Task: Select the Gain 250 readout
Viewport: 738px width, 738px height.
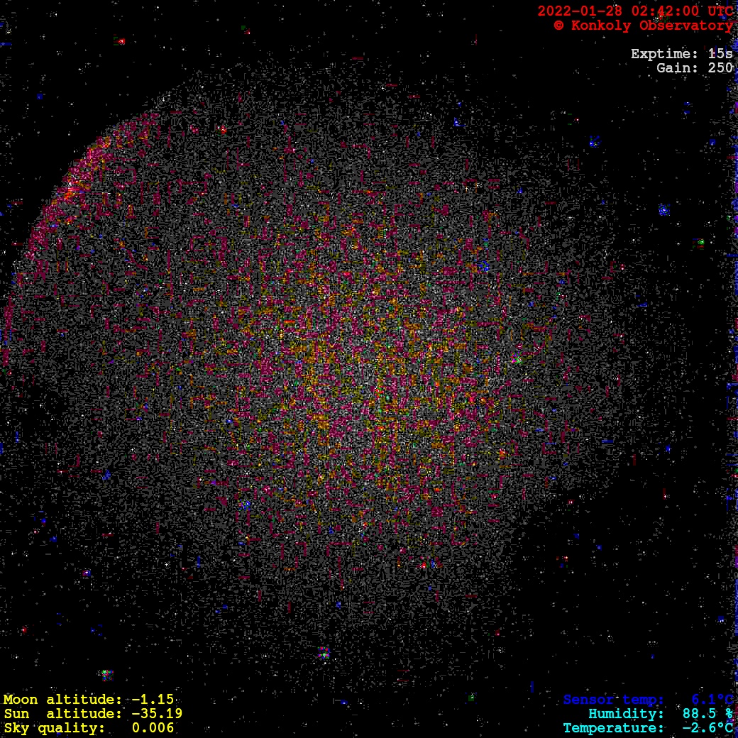Action: click(x=694, y=68)
